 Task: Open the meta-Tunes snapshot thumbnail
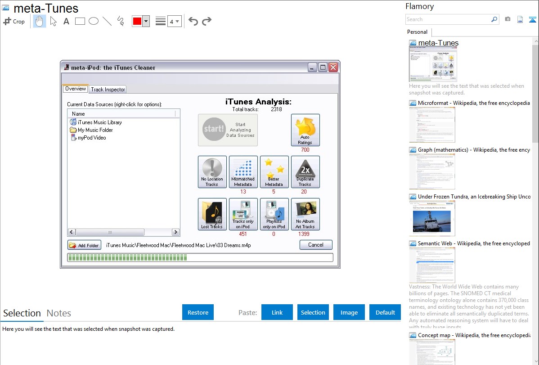433,64
